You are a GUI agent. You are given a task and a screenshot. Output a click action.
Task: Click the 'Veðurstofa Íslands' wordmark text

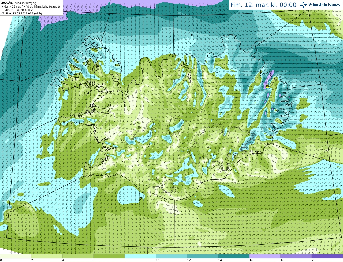[324, 5]
